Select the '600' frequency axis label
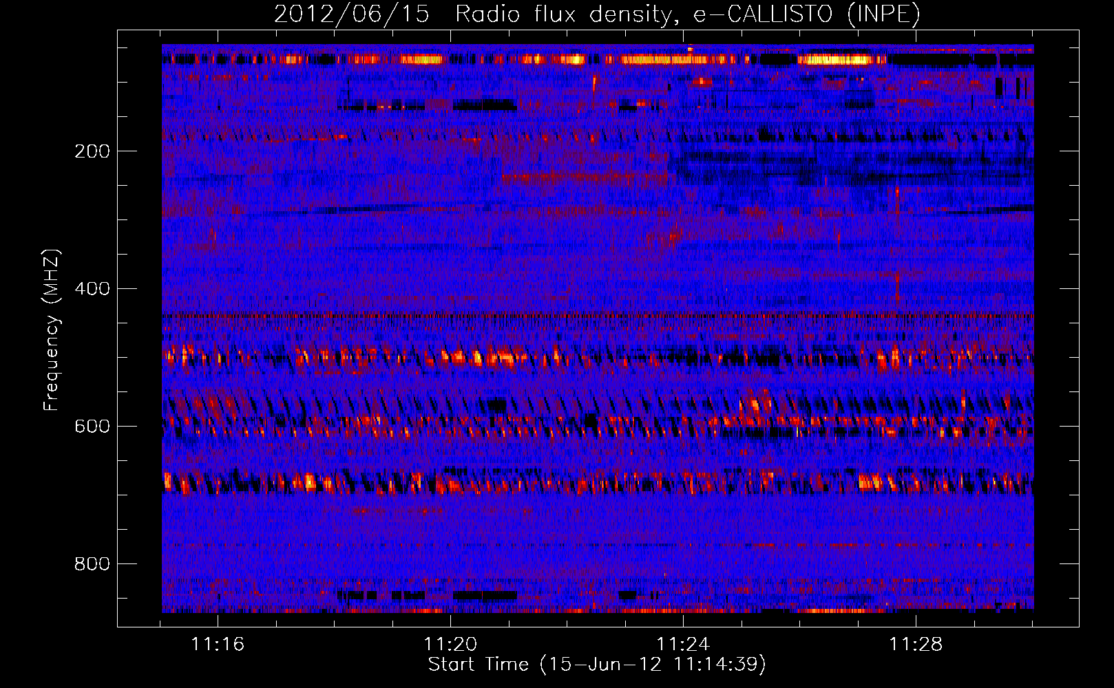Viewport: 1114px width, 688px height. 92,427
